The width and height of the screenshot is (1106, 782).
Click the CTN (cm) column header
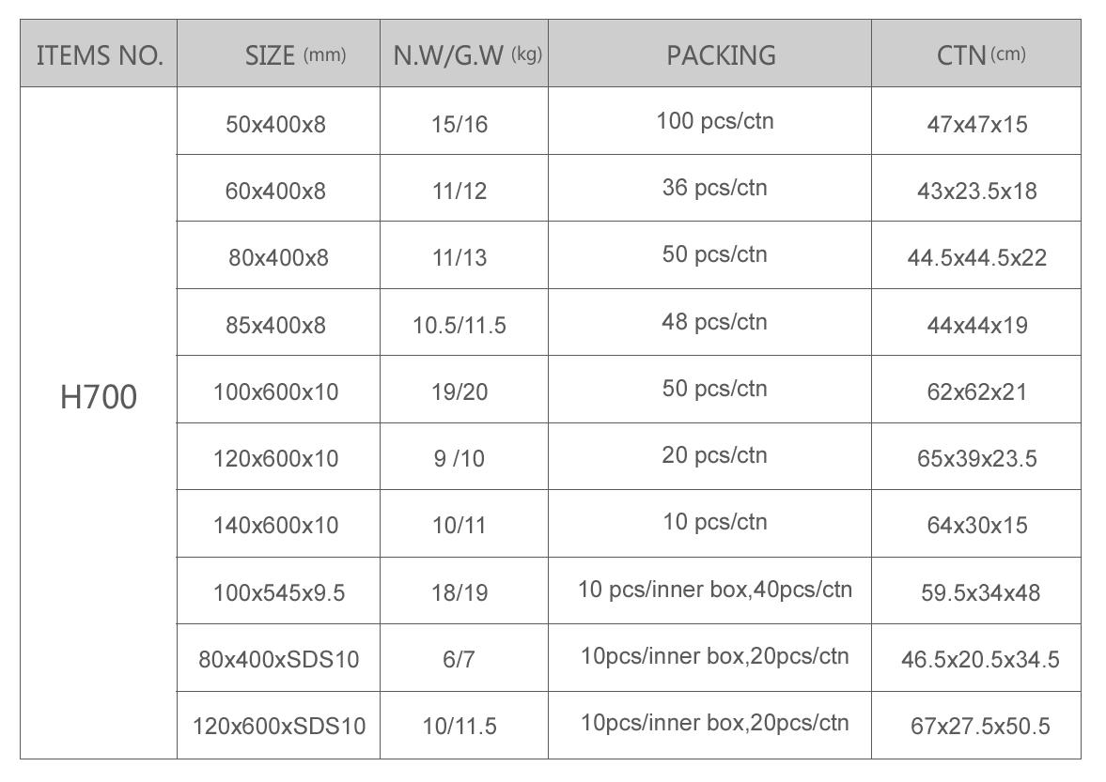click(x=976, y=54)
